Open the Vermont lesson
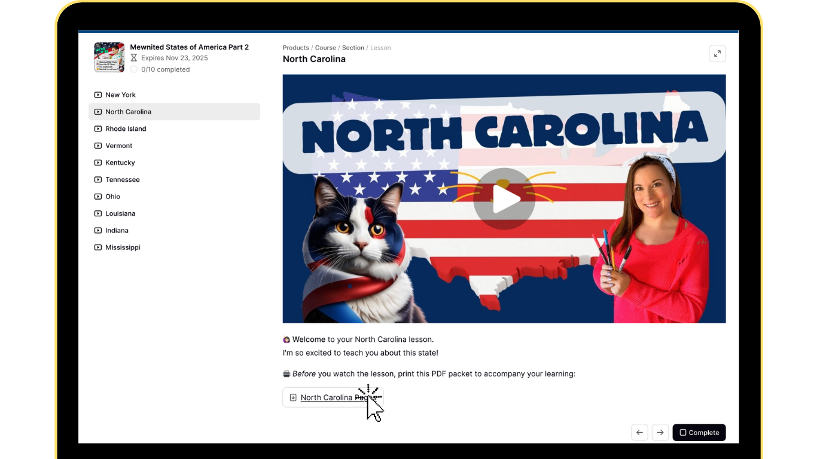The height and width of the screenshot is (459, 817). [x=118, y=146]
